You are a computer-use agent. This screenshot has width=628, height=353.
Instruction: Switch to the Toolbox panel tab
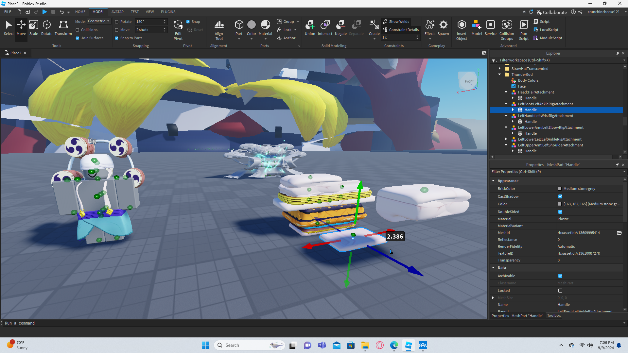tap(554, 315)
